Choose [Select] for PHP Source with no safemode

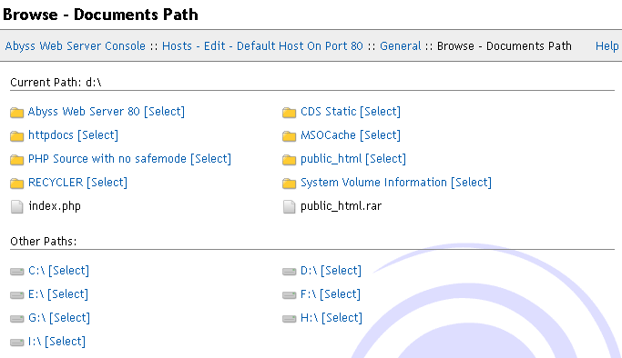point(210,159)
